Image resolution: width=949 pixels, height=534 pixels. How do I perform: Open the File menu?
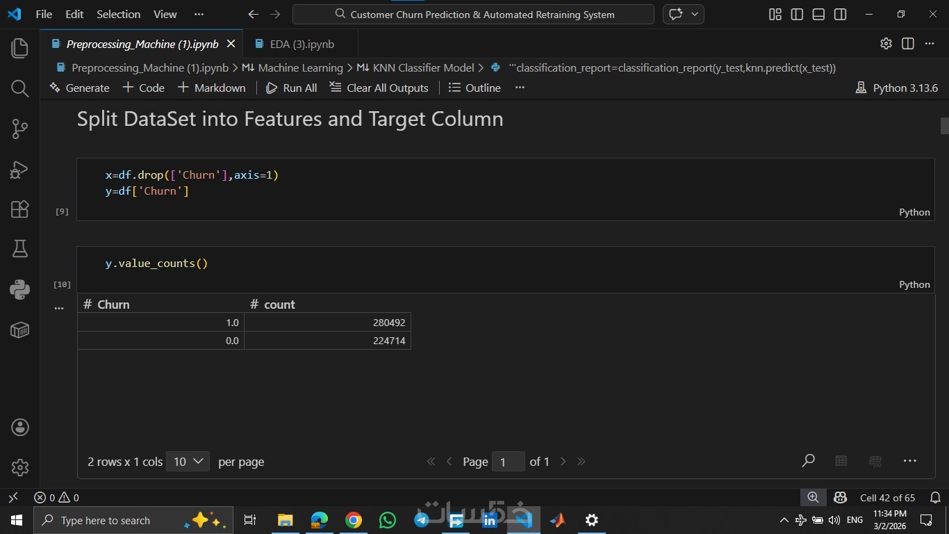(x=44, y=14)
